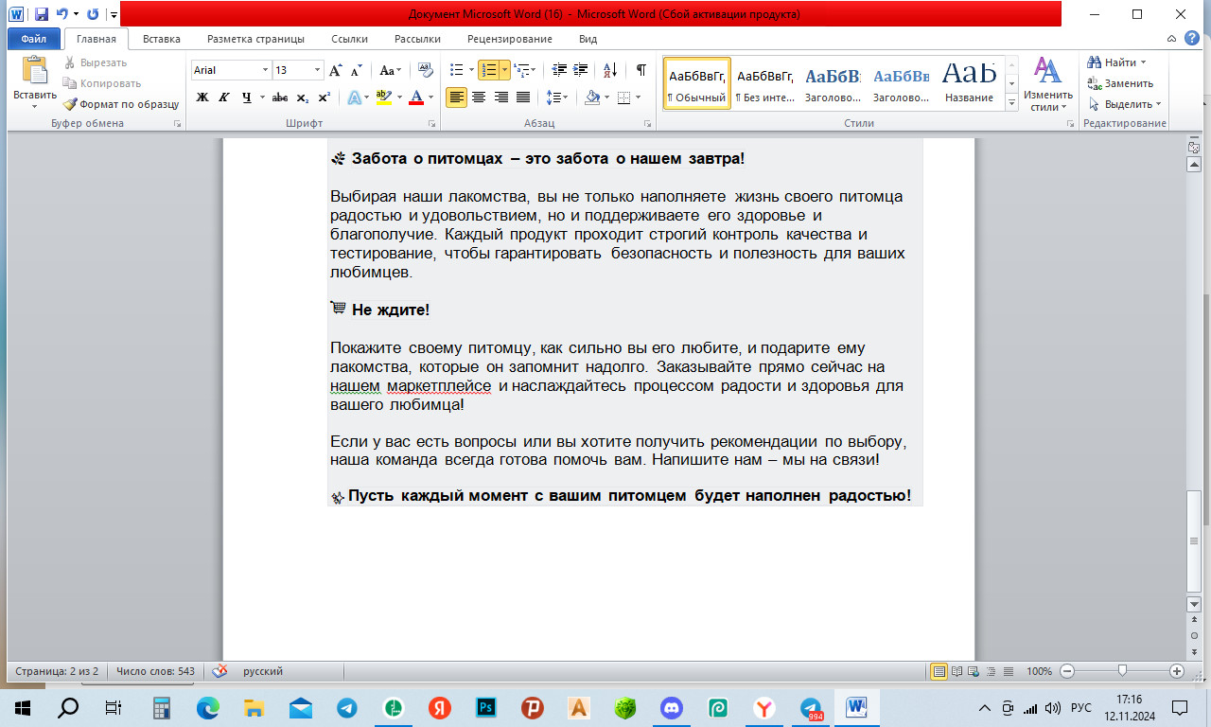Expand the multilevel list dropdown
This screenshot has width=1211, height=727.
tap(532, 70)
